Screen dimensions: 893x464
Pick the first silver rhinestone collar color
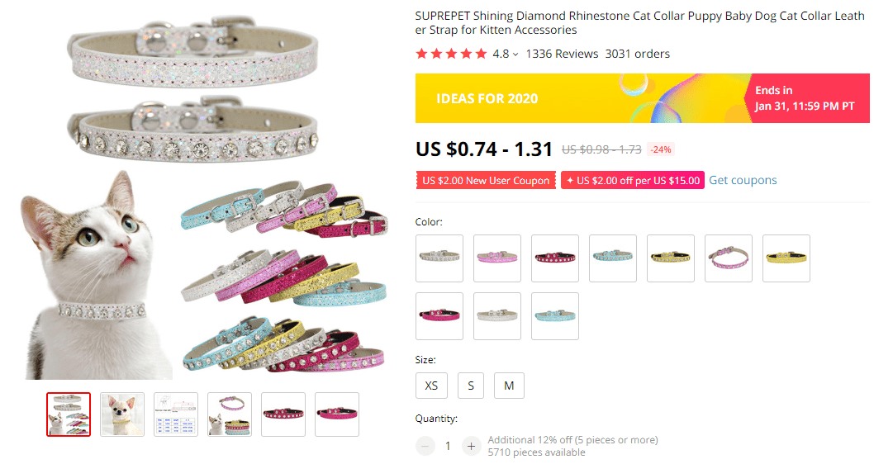[x=439, y=258]
